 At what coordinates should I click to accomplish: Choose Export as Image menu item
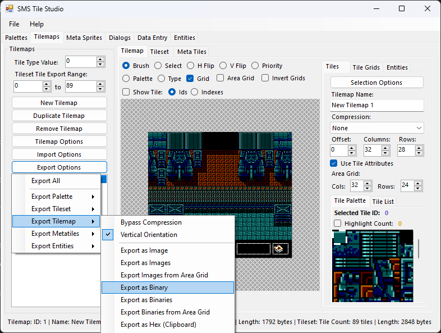pyautogui.click(x=168, y=250)
